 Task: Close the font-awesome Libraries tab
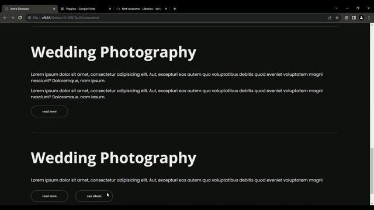point(166,9)
